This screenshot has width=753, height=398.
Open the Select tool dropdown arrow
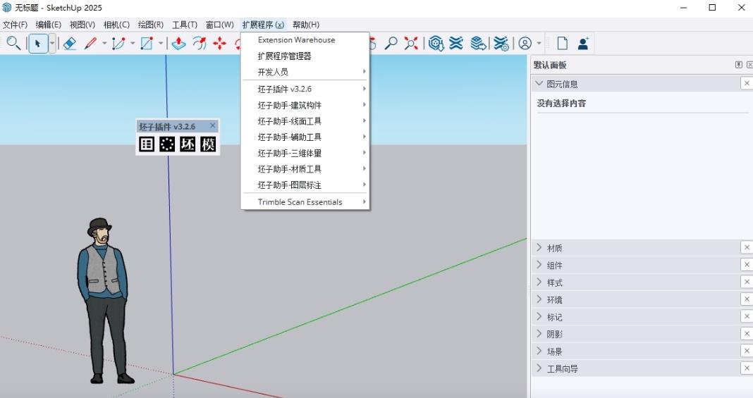click(52, 43)
